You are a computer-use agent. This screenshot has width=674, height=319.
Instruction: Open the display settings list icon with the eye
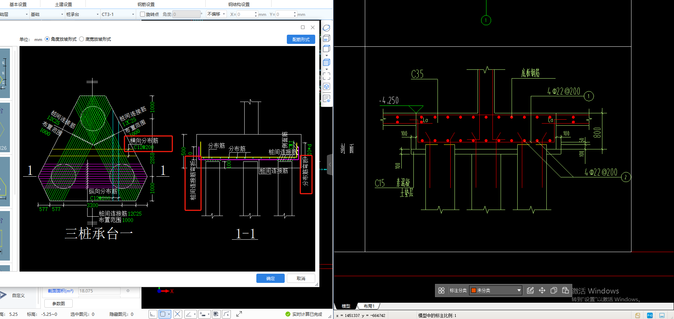[327, 98]
